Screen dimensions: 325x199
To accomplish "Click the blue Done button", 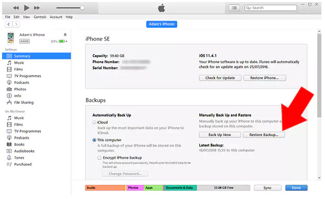I will 296,188.
